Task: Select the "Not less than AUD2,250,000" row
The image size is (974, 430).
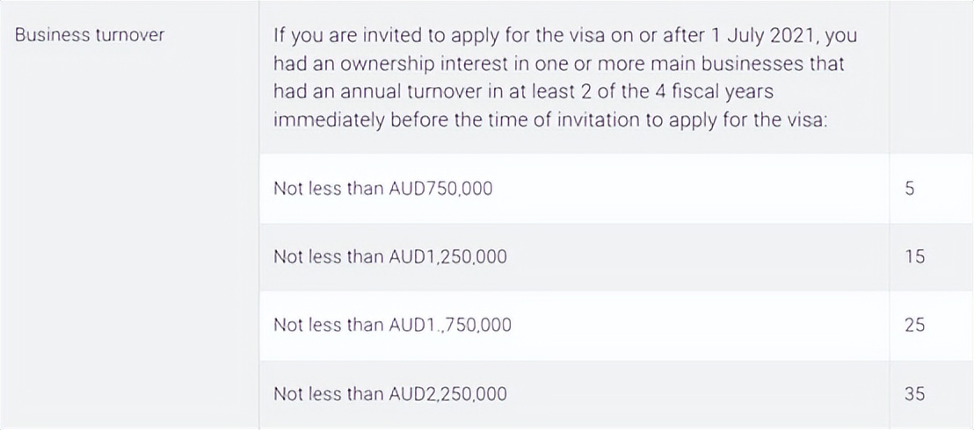Action: point(389,394)
